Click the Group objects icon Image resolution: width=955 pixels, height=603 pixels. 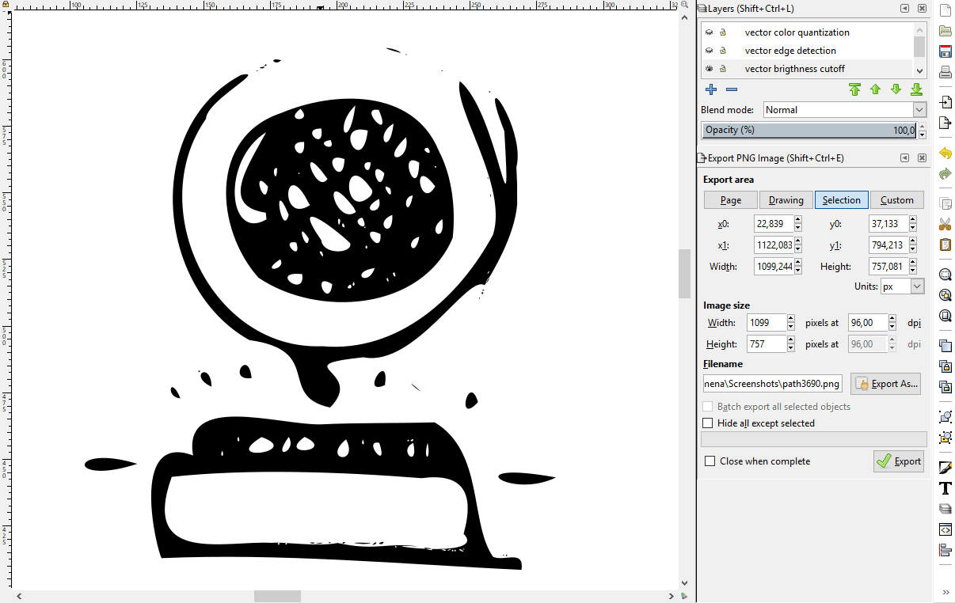tap(945, 417)
